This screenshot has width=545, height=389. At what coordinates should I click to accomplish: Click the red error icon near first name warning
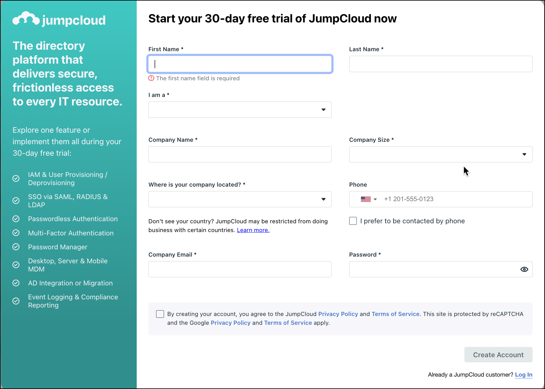(151, 78)
